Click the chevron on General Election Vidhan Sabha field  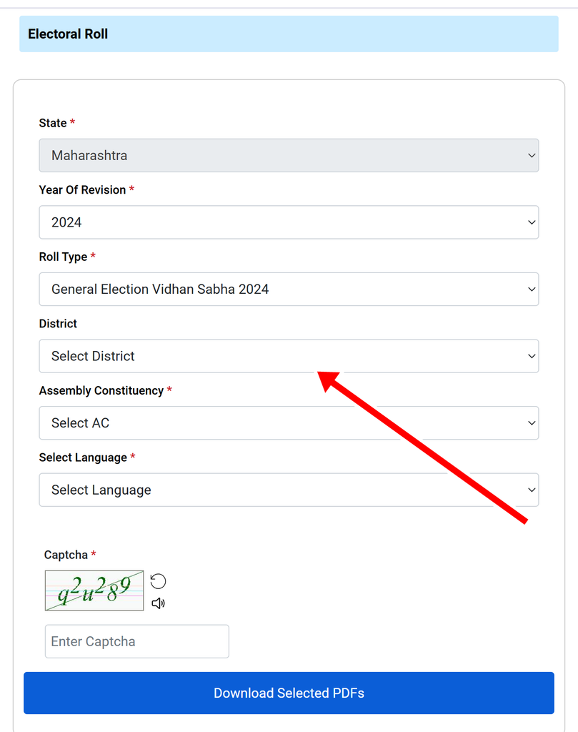pyautogui.click(x=532, y=289)
